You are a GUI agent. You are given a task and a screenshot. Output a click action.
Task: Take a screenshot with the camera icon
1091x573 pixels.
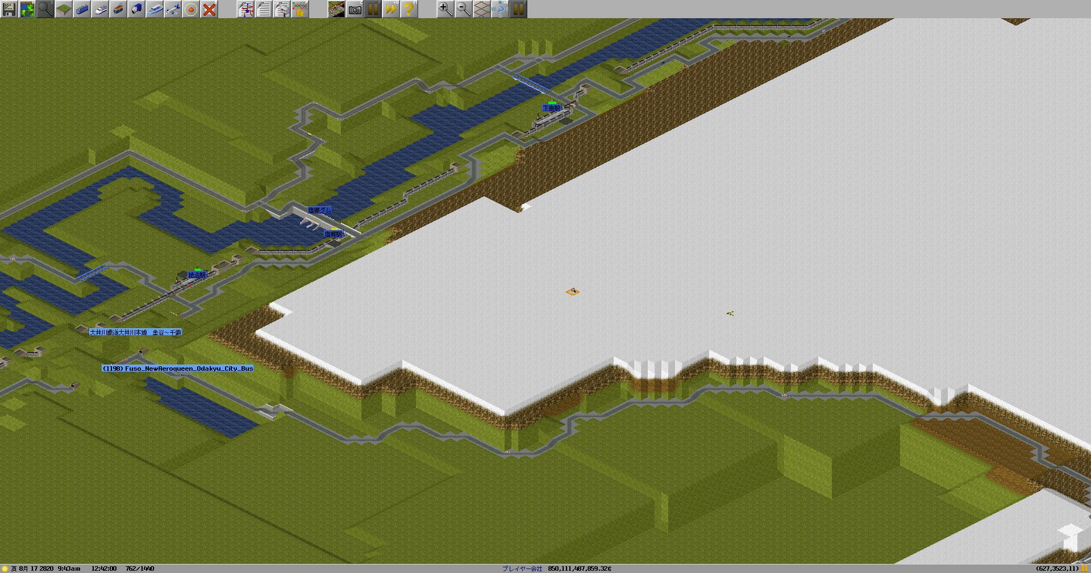point(355,9)
